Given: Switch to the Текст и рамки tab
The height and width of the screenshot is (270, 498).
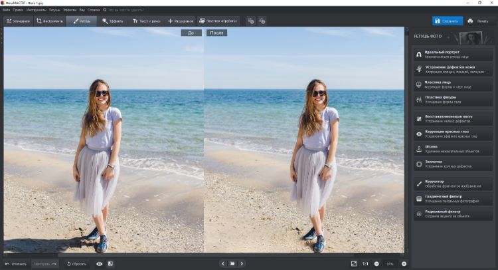Looking at the screenshot, I should point(147,21).
